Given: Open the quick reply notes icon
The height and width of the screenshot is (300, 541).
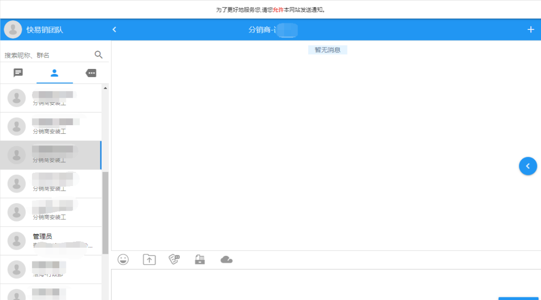Looking at the screenshot, I should tap(174, 259).
